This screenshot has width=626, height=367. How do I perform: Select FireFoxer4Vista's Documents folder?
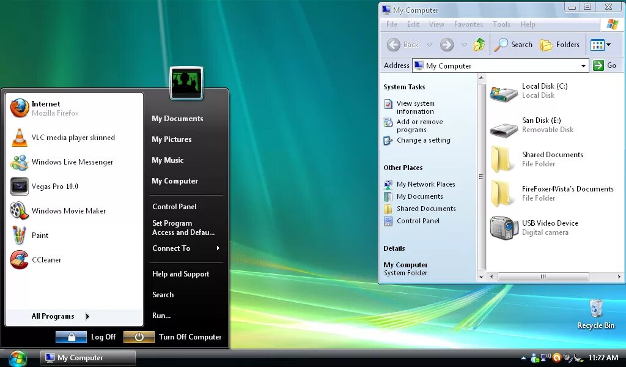point(502,194)
